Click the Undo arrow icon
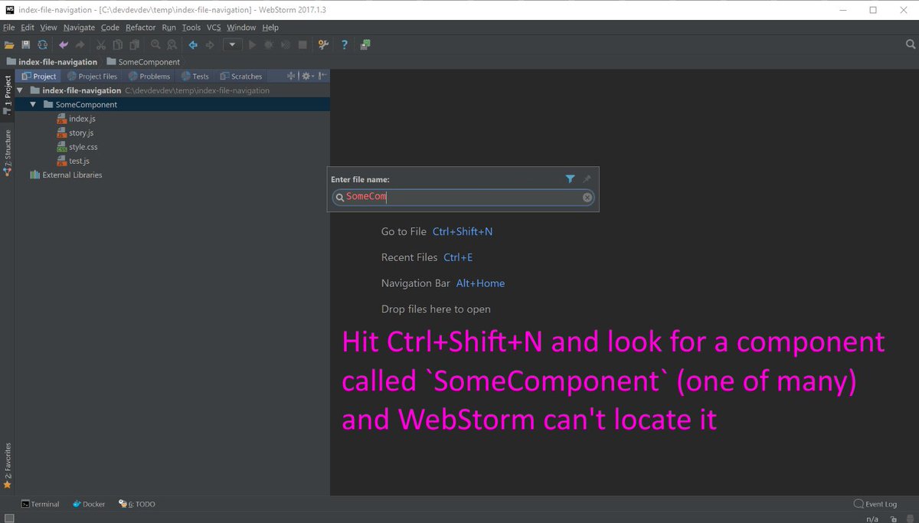The image size is (919, 523). pyautogui.click(x=64, y=45)
